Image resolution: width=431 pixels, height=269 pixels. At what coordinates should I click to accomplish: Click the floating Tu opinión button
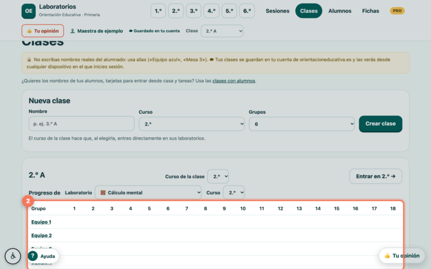pyautogui.click(x=402, y=256)
